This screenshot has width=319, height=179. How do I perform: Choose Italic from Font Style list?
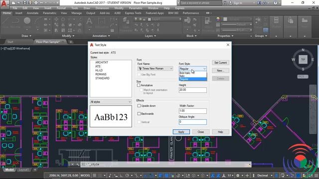click(182, 76)
